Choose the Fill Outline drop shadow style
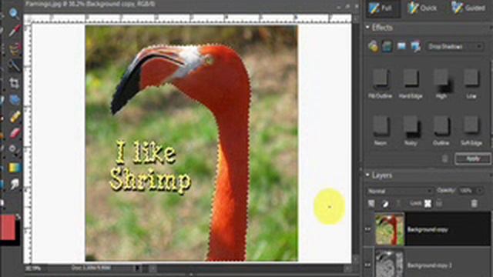Viewport: 493px width, 277px height. pos(380,84)
